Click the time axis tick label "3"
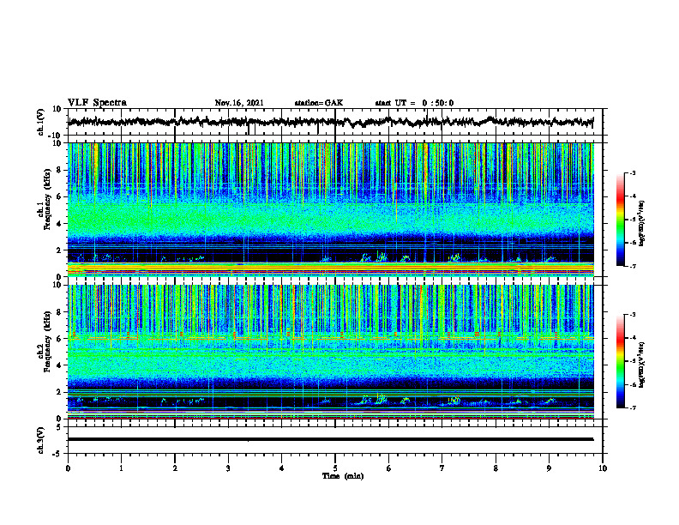Screen dimensions: 679x525 [x=228, y=468]
